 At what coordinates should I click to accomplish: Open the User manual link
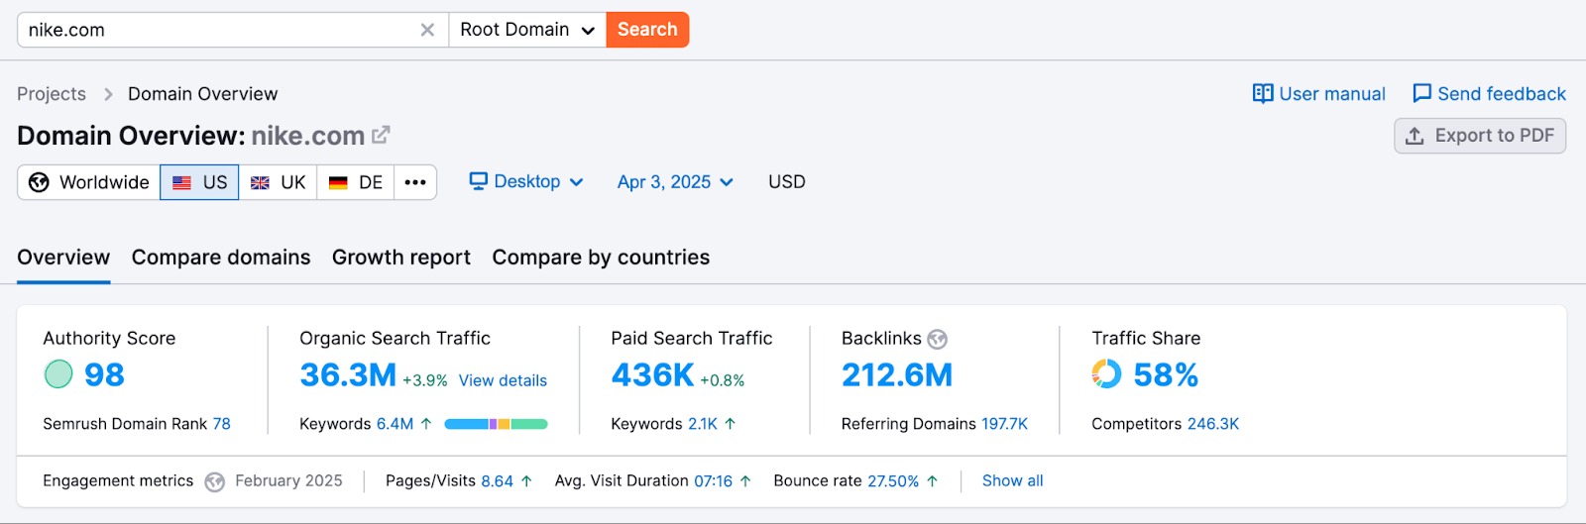click(x=1319, y=94)
